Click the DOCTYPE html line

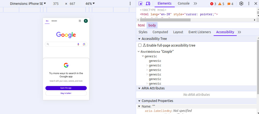point(153,10)
